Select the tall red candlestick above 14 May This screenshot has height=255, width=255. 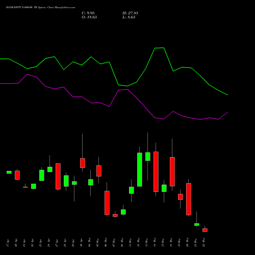[156, 172]
